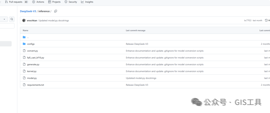
Task: Click the file icon beside requirements.txt
Action: point(24,85)
